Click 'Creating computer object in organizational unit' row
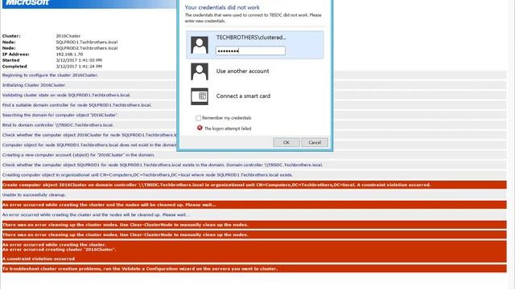The height and width of the screenshot is (289, 515). (x=254, y=175)
